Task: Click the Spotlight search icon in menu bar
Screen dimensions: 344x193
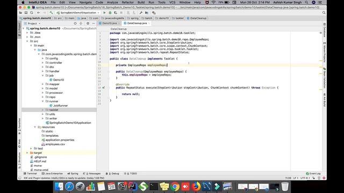Action: 306,2
